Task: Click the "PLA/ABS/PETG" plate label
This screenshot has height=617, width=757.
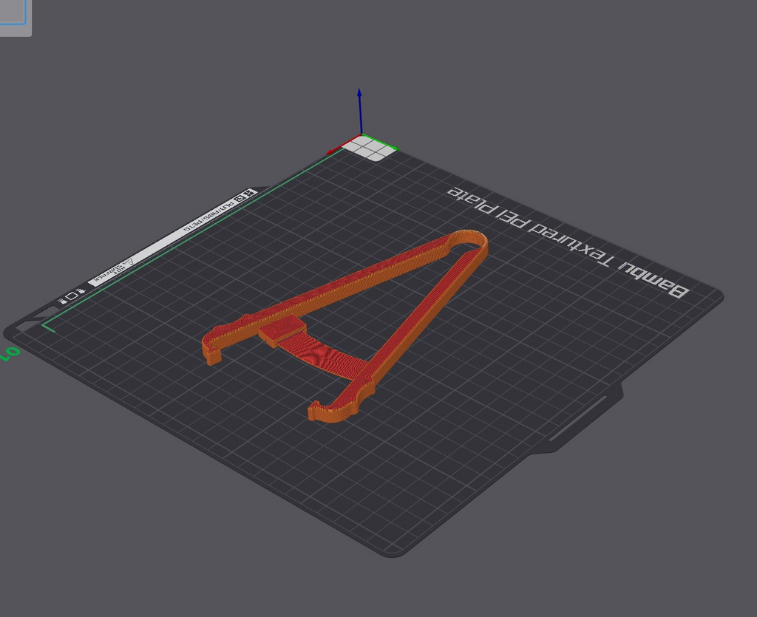Action: 208,215
